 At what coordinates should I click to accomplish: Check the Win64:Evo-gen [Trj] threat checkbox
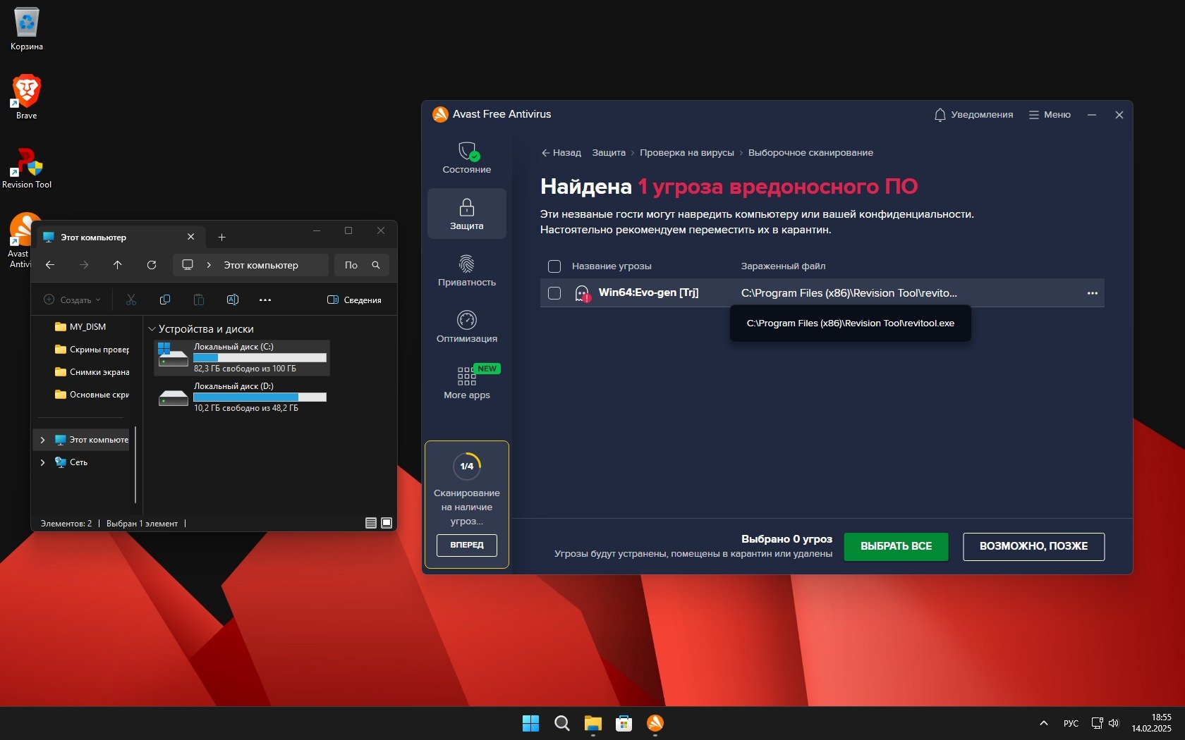coord(554,293)
